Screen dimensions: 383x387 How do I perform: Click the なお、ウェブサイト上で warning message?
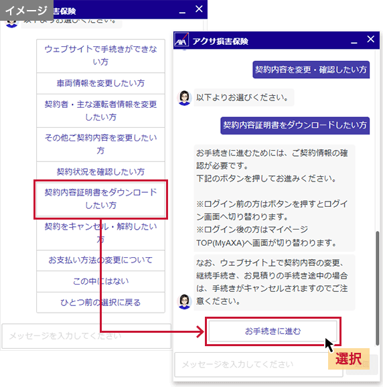(x=274, y=282)
